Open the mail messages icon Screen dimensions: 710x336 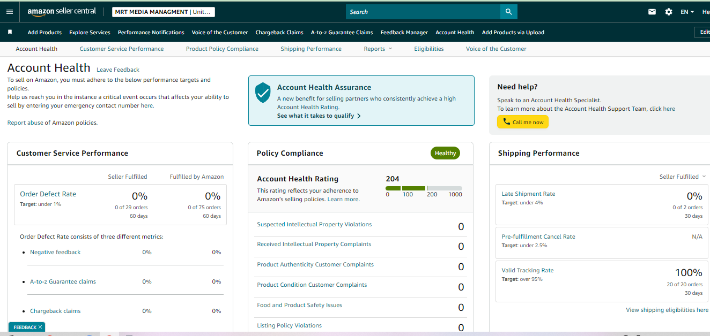(x=652, y=12)
